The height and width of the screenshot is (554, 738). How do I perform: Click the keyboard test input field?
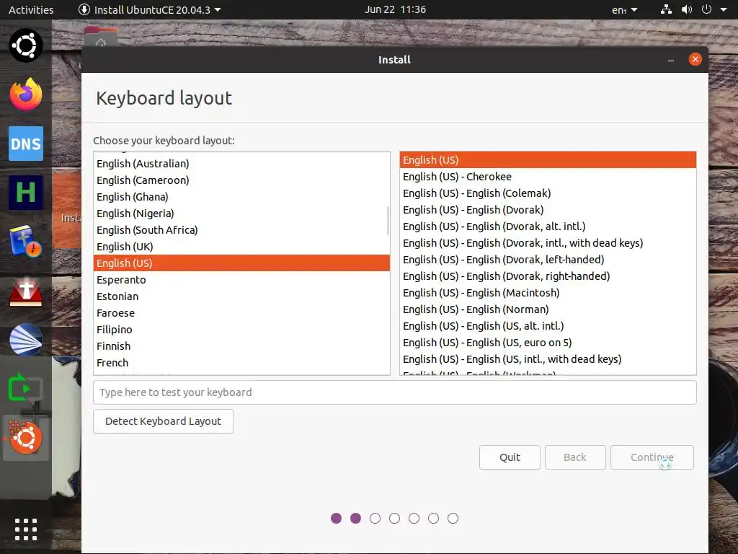coord(395,392)
